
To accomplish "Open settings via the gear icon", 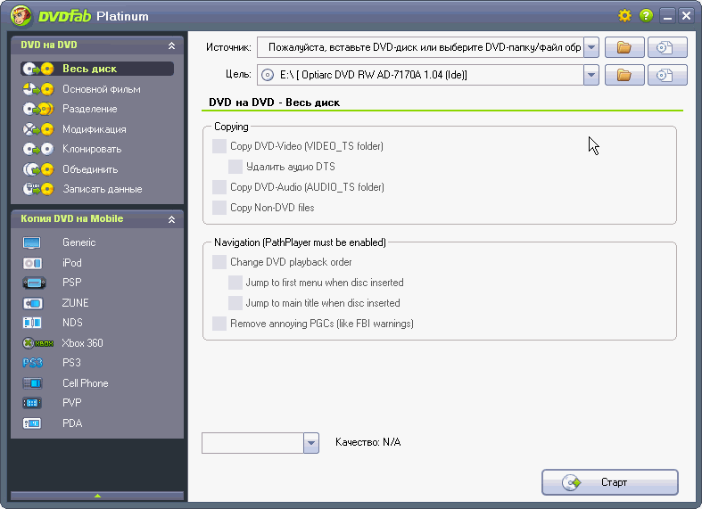I will coord(624,16).
